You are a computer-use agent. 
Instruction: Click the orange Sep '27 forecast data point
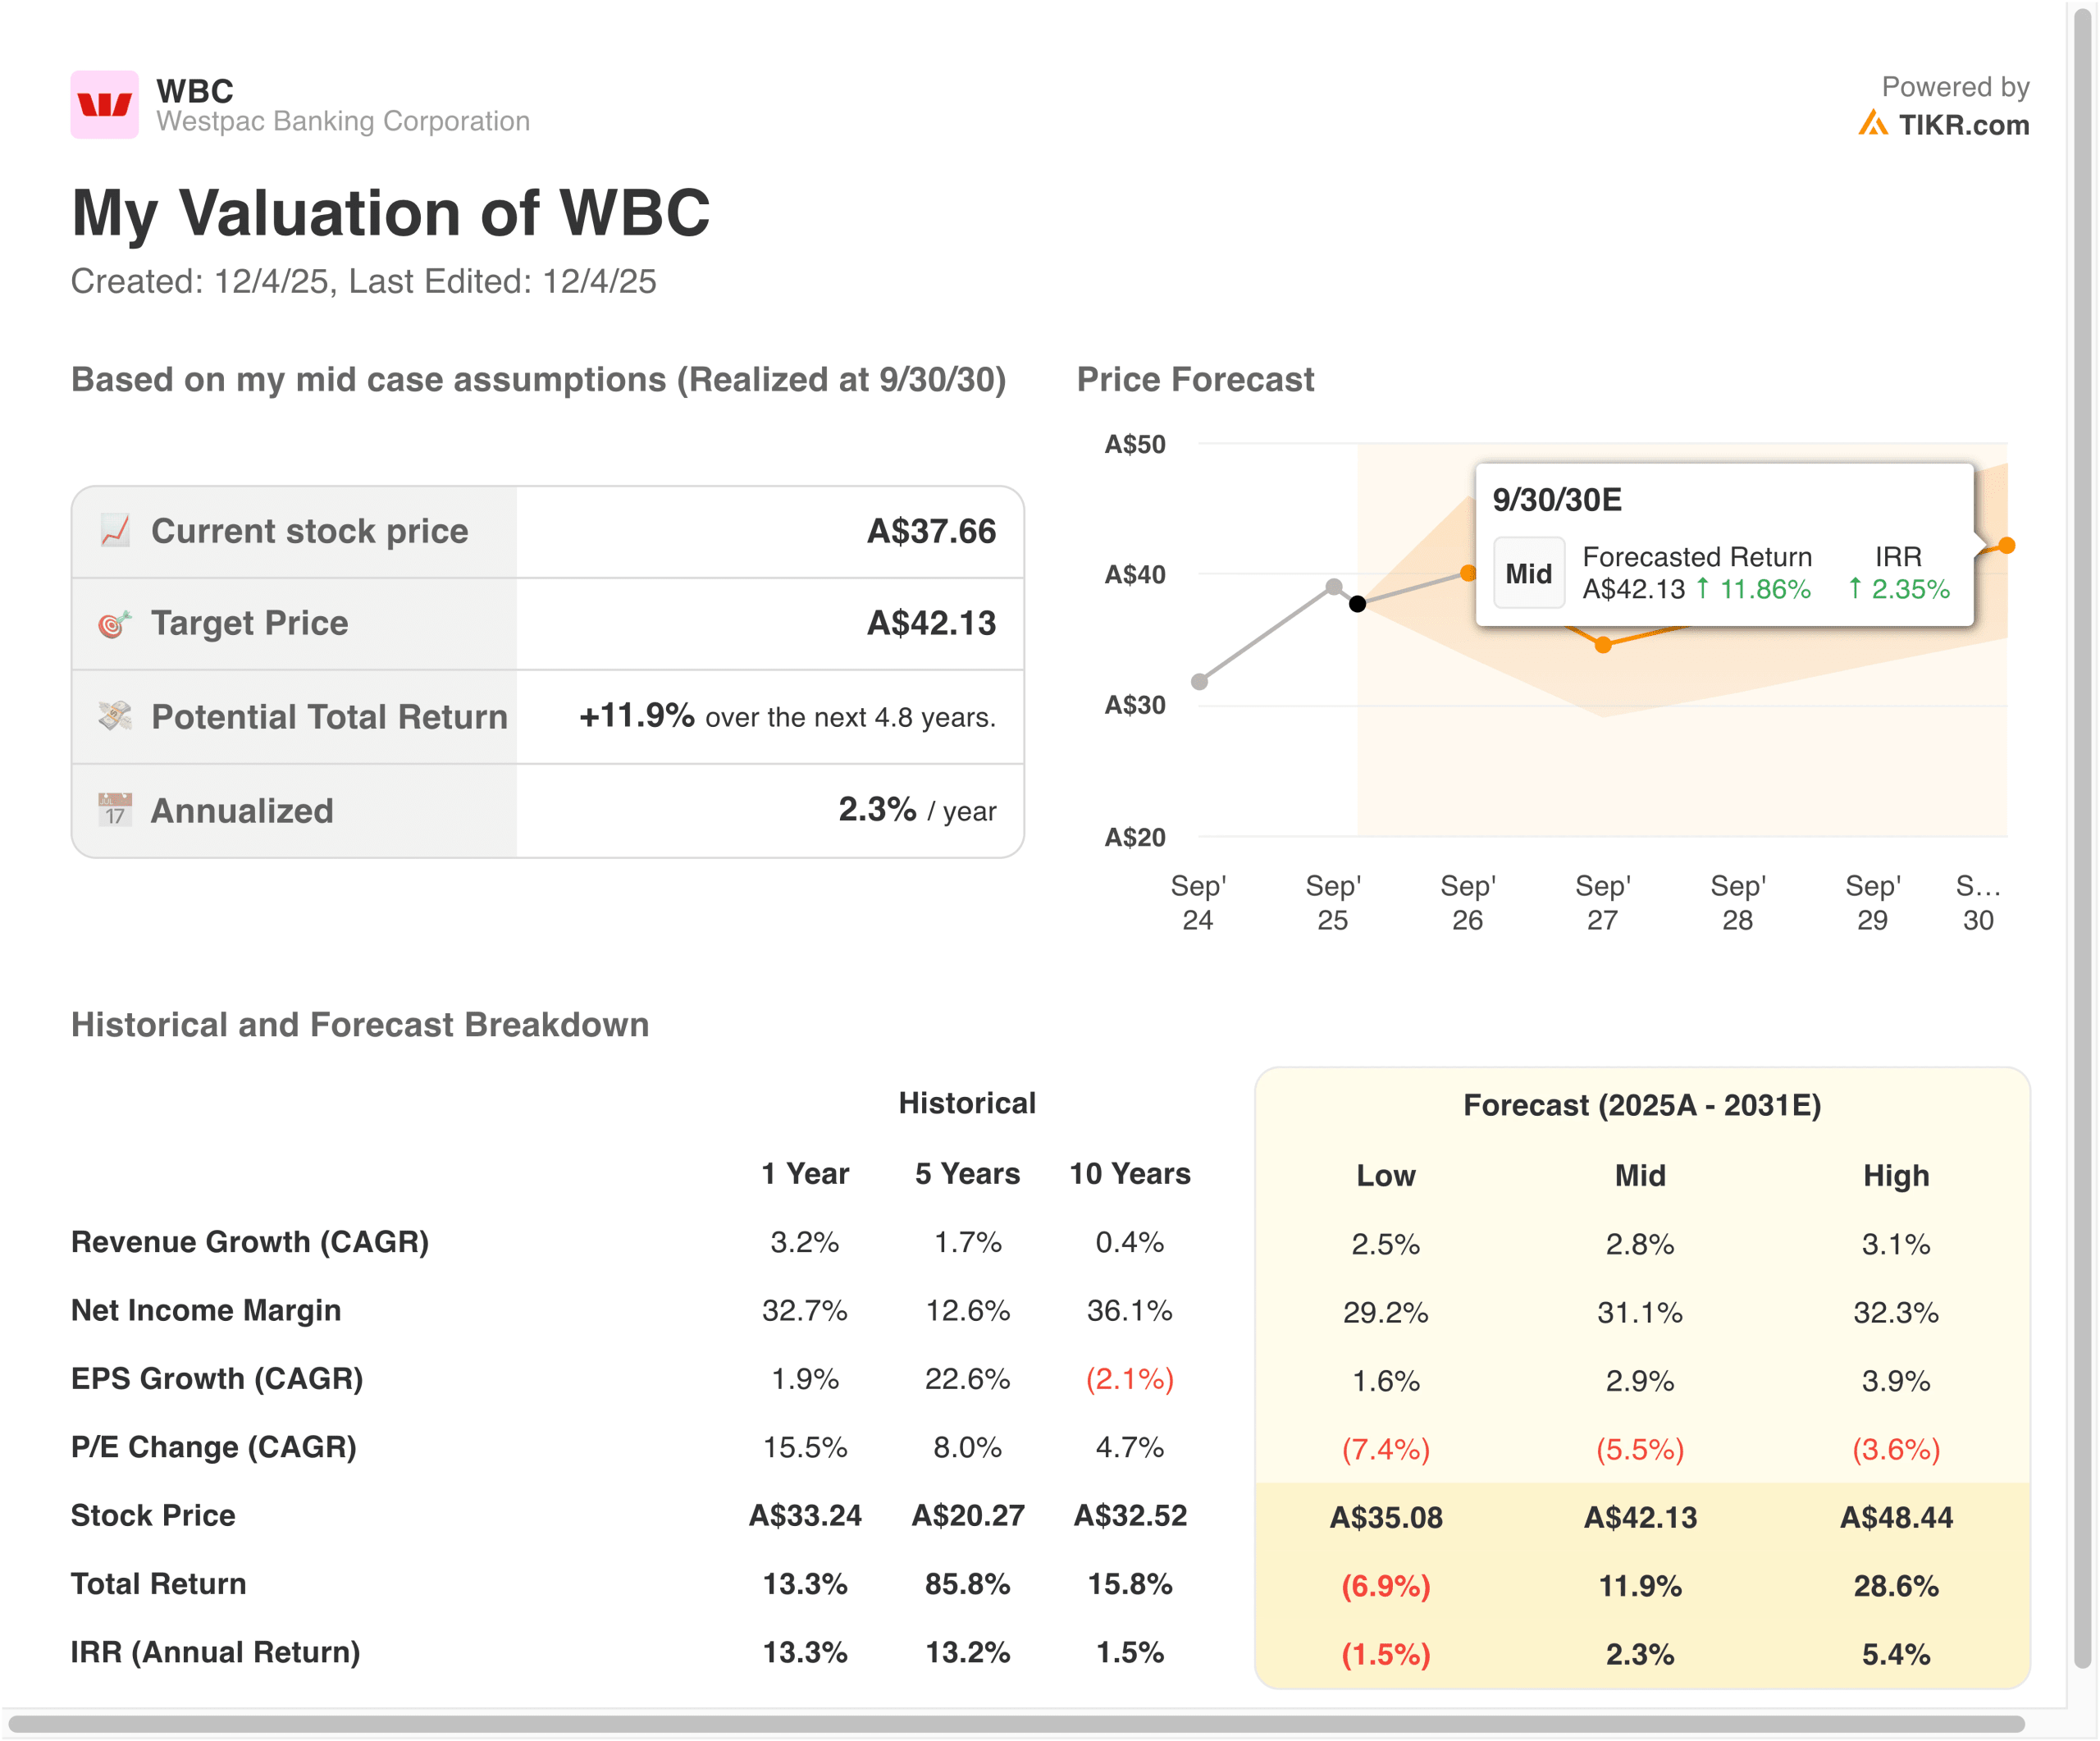(1604, 645)
